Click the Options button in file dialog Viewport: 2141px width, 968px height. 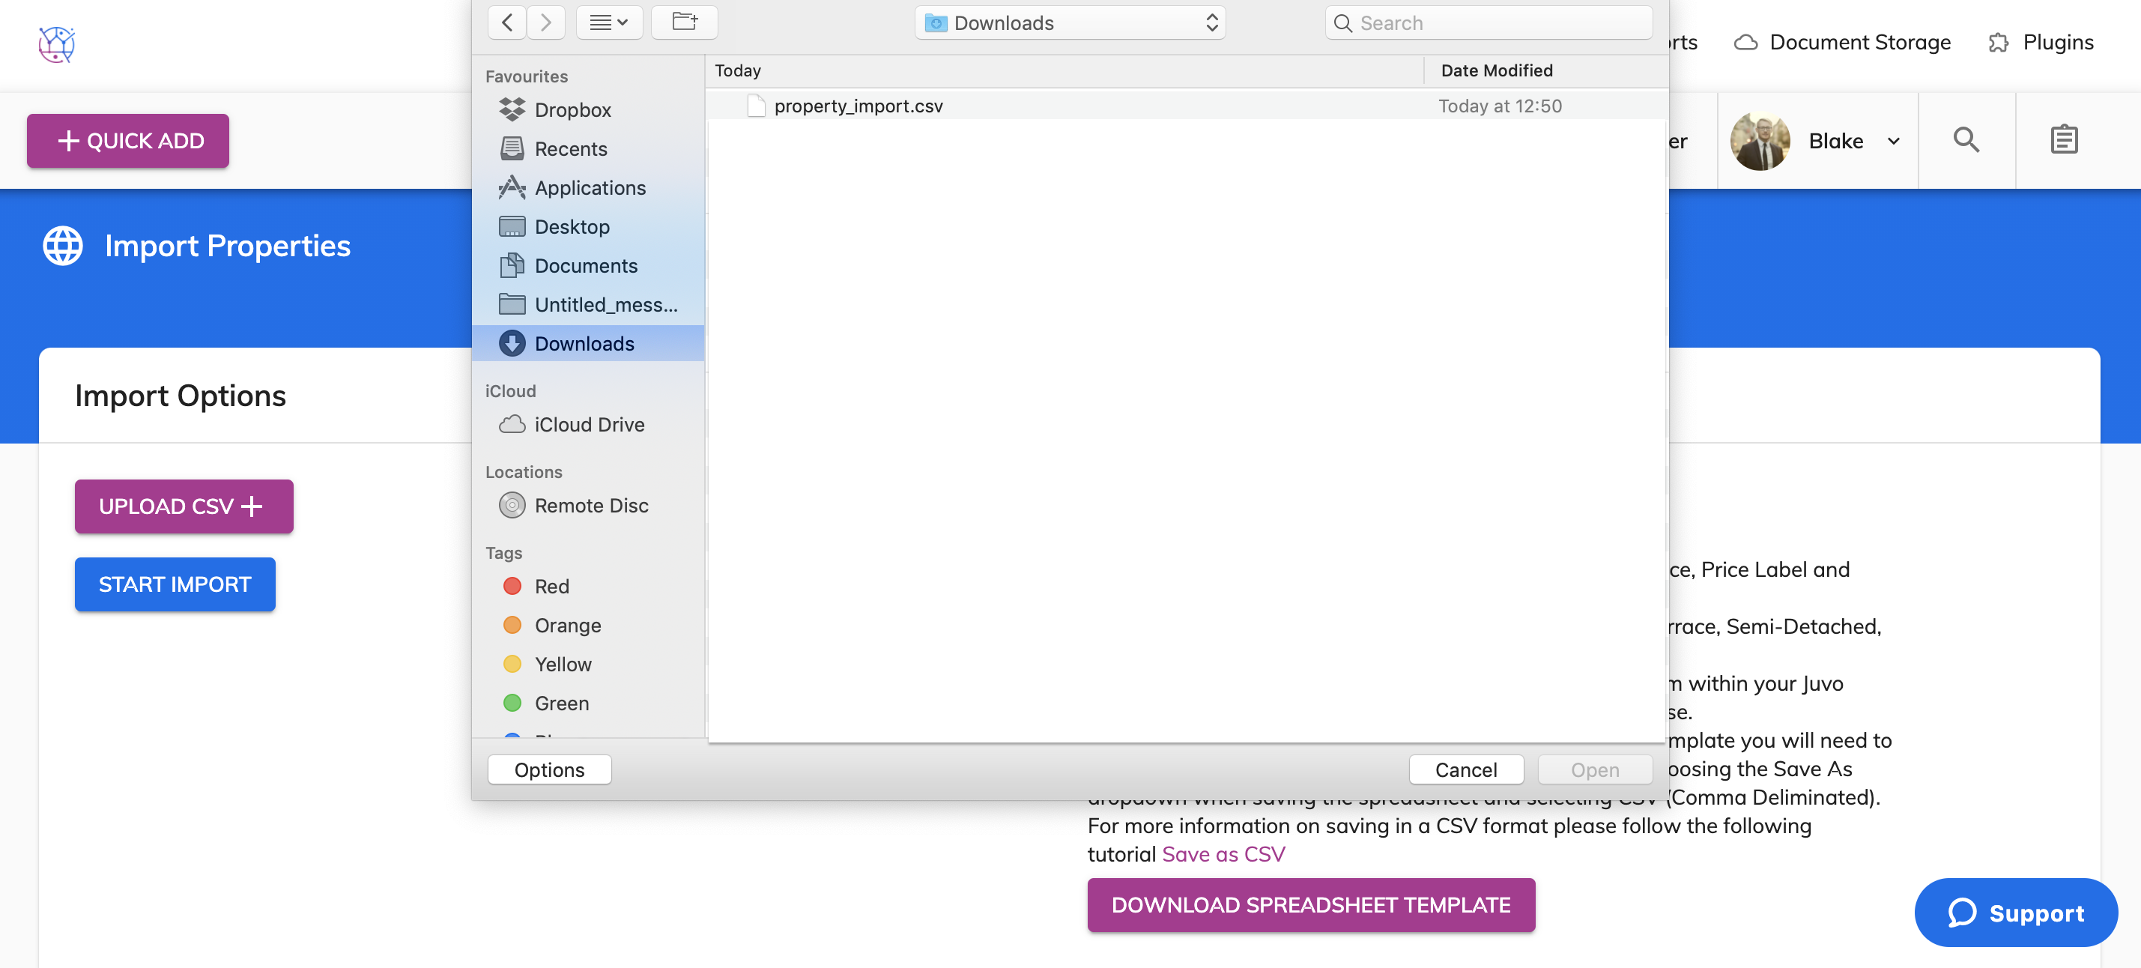(x=548, y=769)
